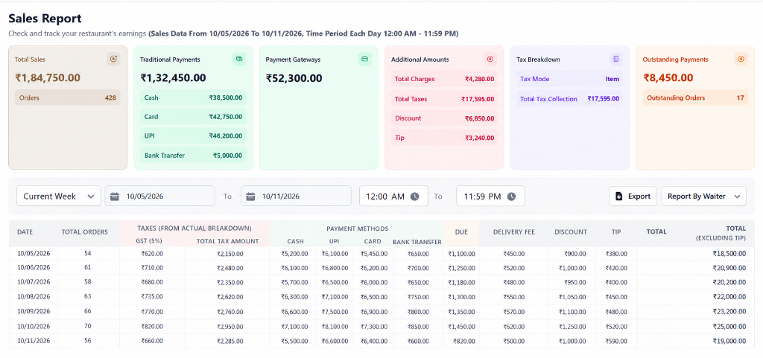Screen dimensions: 763x358
Task: Click the Export button
Action: 633,196
